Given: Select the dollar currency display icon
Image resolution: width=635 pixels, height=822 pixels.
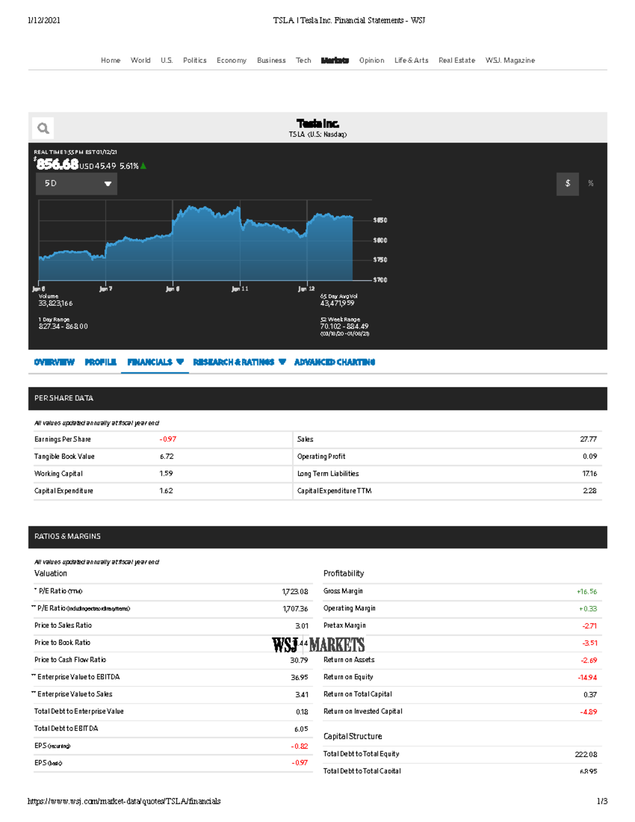Looking at the screenshot, I should coord(567,183).
